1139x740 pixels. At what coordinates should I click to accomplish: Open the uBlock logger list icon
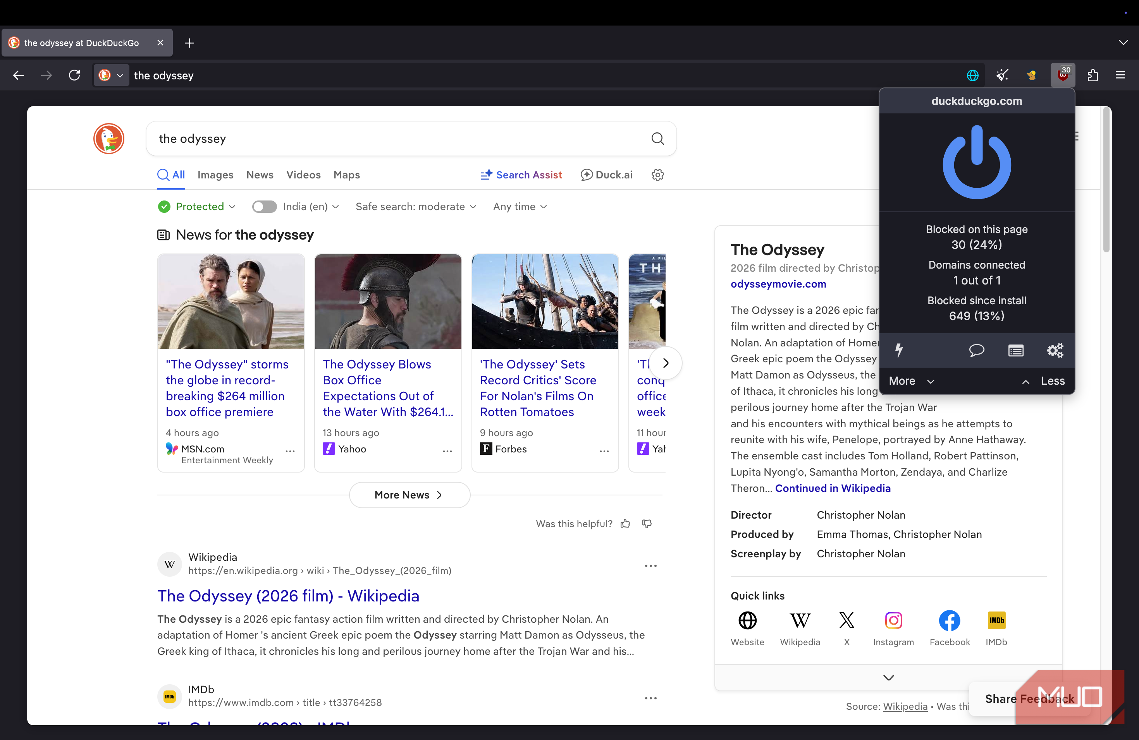1015,350
